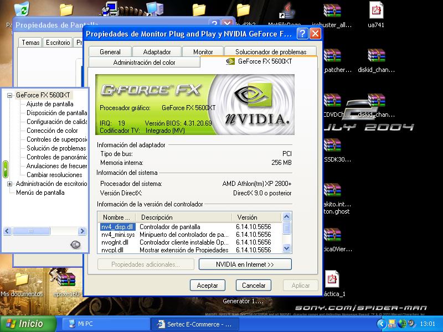Show hidden tray icons with the arrow
This screenshot has width=443, height=332.
(382, 324)
